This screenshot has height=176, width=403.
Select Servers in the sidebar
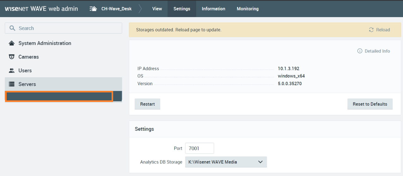[x=64, y=84]
